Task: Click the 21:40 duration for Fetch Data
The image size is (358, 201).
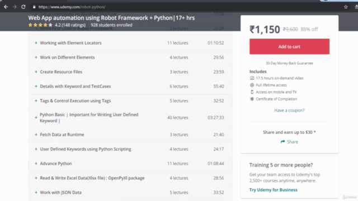Action: click(219, 135)
